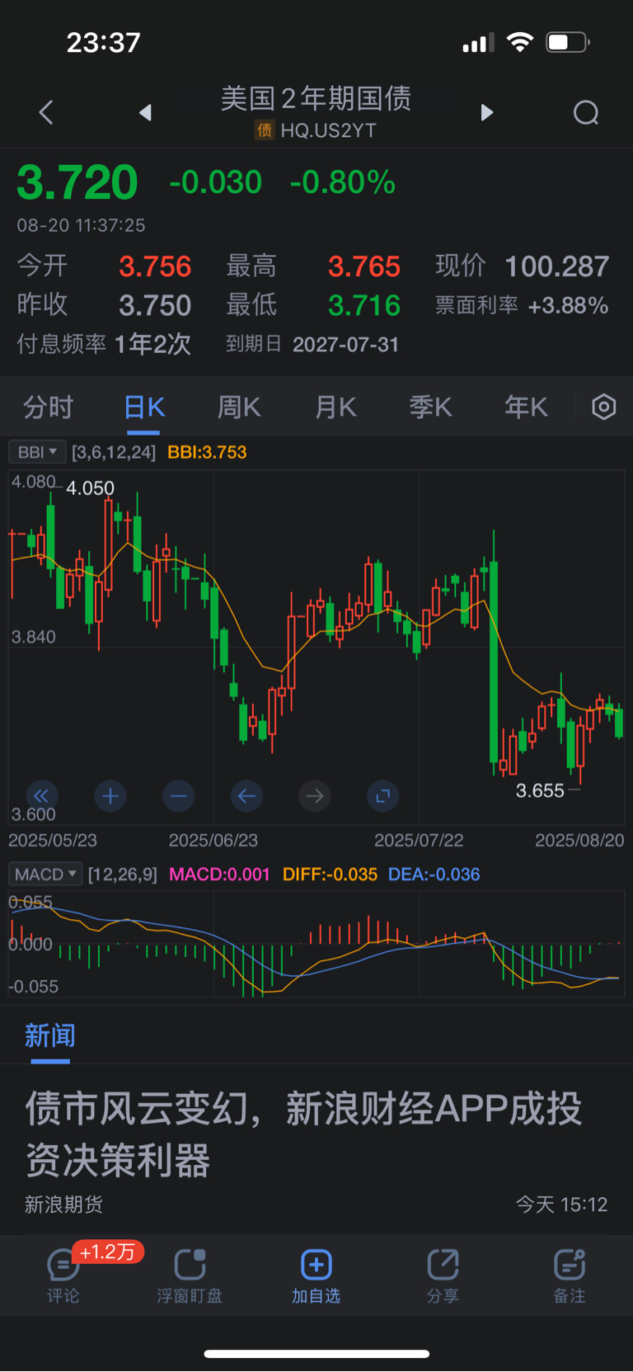Tap the +1.2万 comment count badge
This screenshot has width=633, height=1372.
(108, 1252)
